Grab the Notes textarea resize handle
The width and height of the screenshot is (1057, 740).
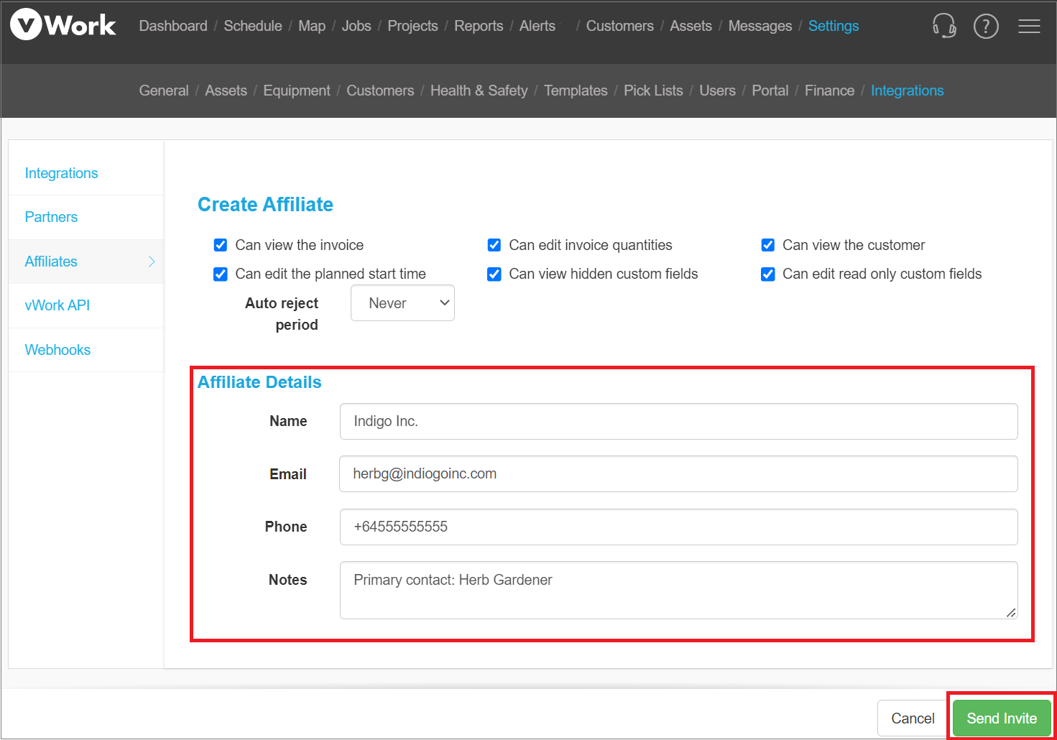point(1011,613)
